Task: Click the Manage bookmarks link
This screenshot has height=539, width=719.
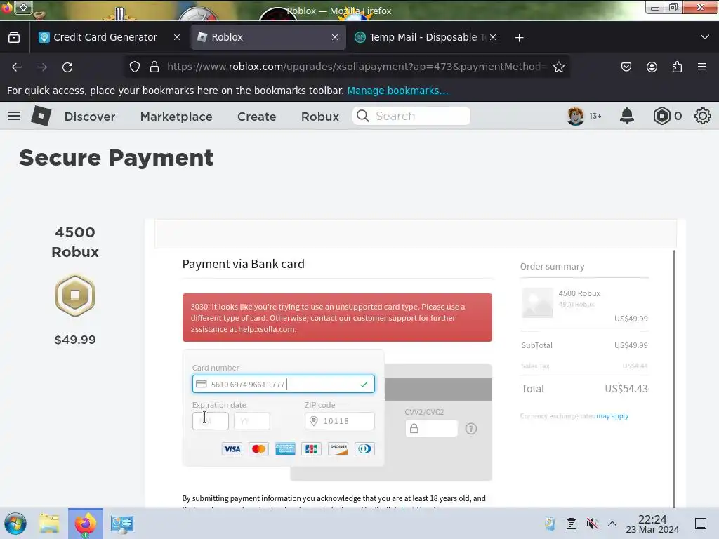Action: [397, 91]
